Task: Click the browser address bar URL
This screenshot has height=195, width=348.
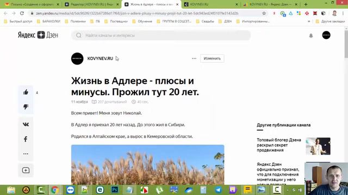Action: coord(137,13)
